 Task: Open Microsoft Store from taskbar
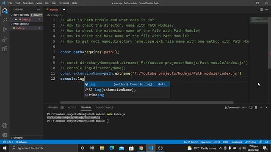[x=131, y=148]
